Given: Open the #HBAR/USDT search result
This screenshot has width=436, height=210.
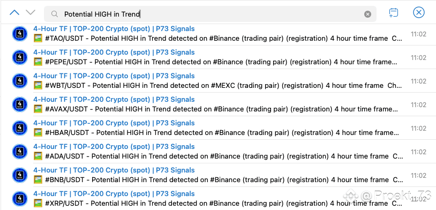Looking at the screenshot, I should pyautogui.click(x=218, y=128).
